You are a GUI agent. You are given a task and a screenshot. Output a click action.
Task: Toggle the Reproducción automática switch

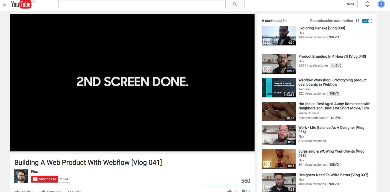tap(367, 21)
